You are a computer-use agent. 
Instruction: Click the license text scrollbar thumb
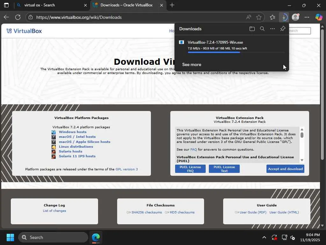click(x=302, y=135)
